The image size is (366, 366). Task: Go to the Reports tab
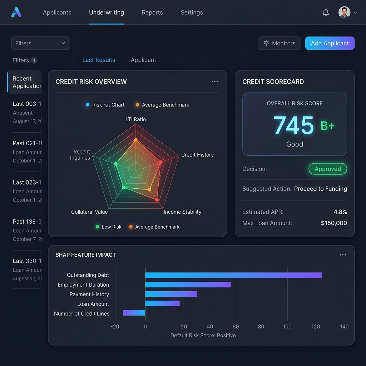tap(152, 13)
